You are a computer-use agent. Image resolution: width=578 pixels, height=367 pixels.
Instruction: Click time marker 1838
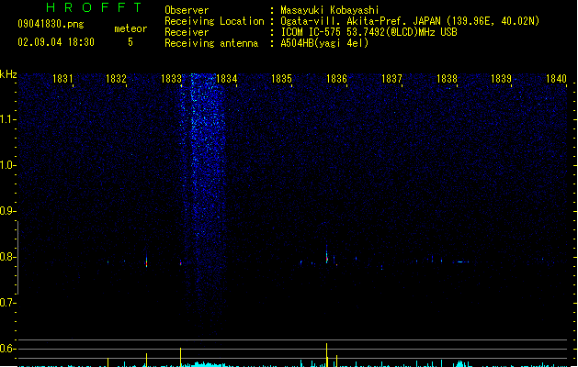tap(447, 79)
